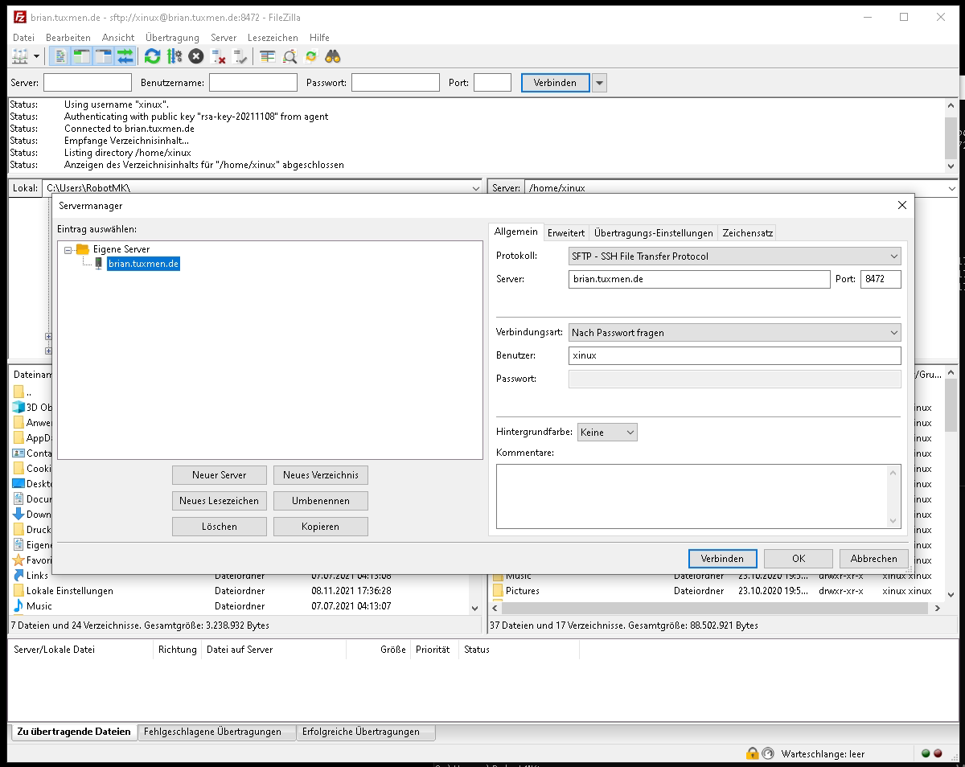This screenshot has height=767, width=965.
Task: Toggle the local directory tree view
Action: click(80, 56)
